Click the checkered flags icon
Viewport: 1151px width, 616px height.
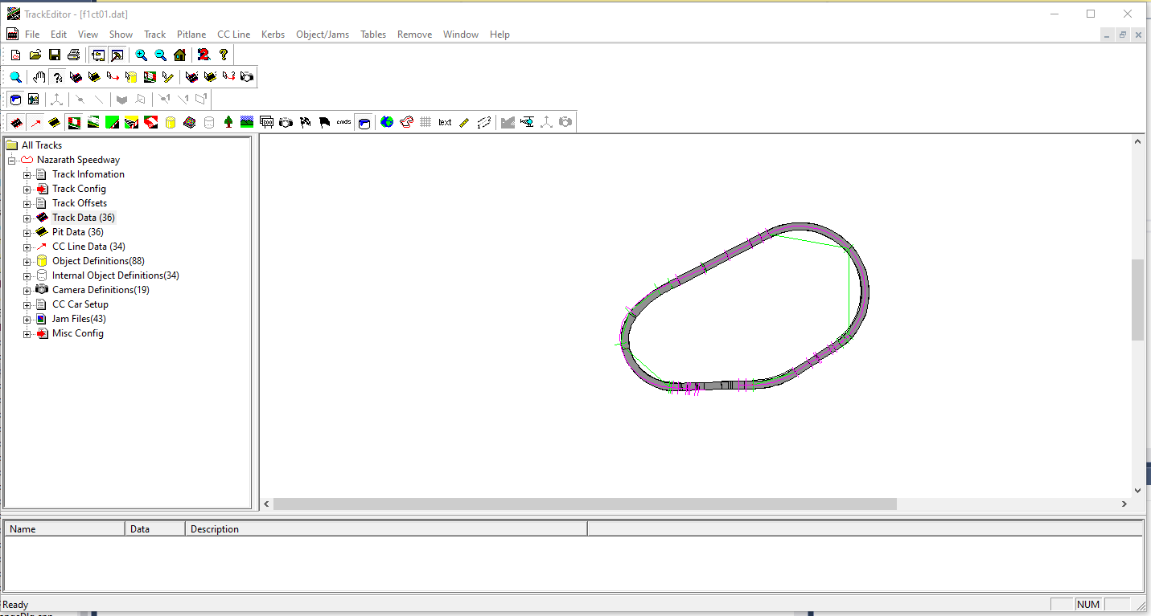point(305,122)
